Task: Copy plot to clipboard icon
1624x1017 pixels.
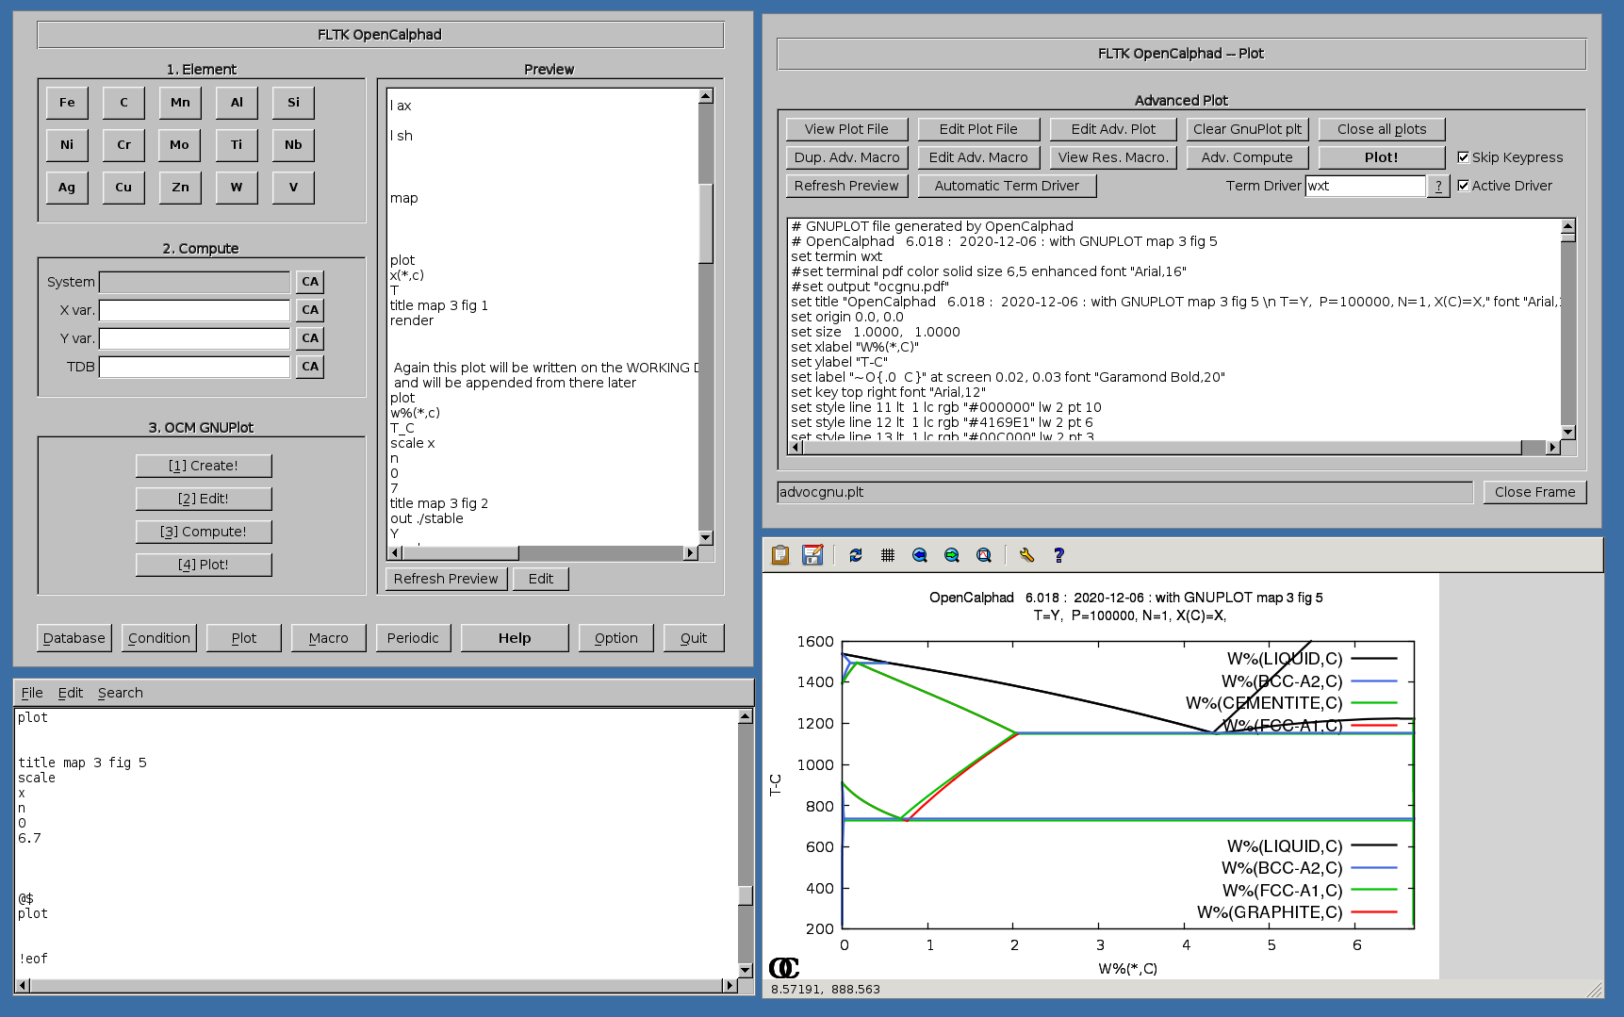Action: coord(780,555)
